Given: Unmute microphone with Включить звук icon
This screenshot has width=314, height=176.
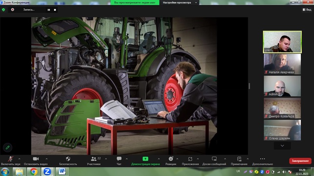Looking at the screenshot, I should click(10, 159).
